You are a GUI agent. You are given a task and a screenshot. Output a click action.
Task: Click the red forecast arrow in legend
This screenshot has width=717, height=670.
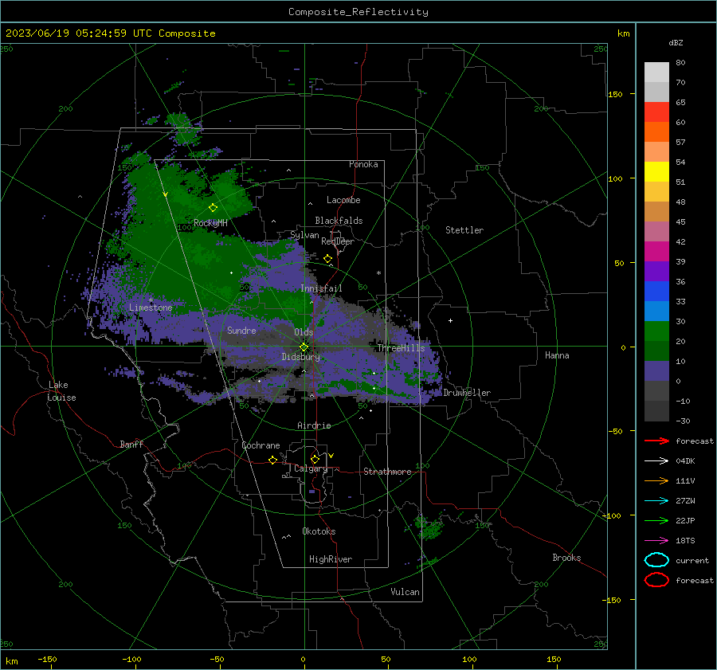656,441
